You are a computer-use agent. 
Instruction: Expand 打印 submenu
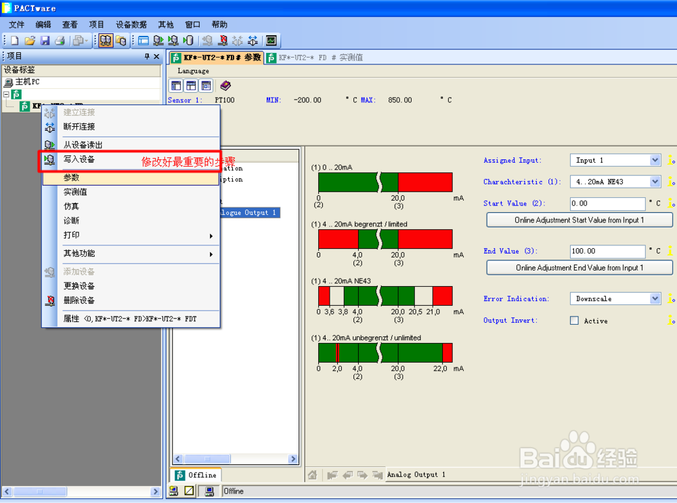[x=131, y=235]
